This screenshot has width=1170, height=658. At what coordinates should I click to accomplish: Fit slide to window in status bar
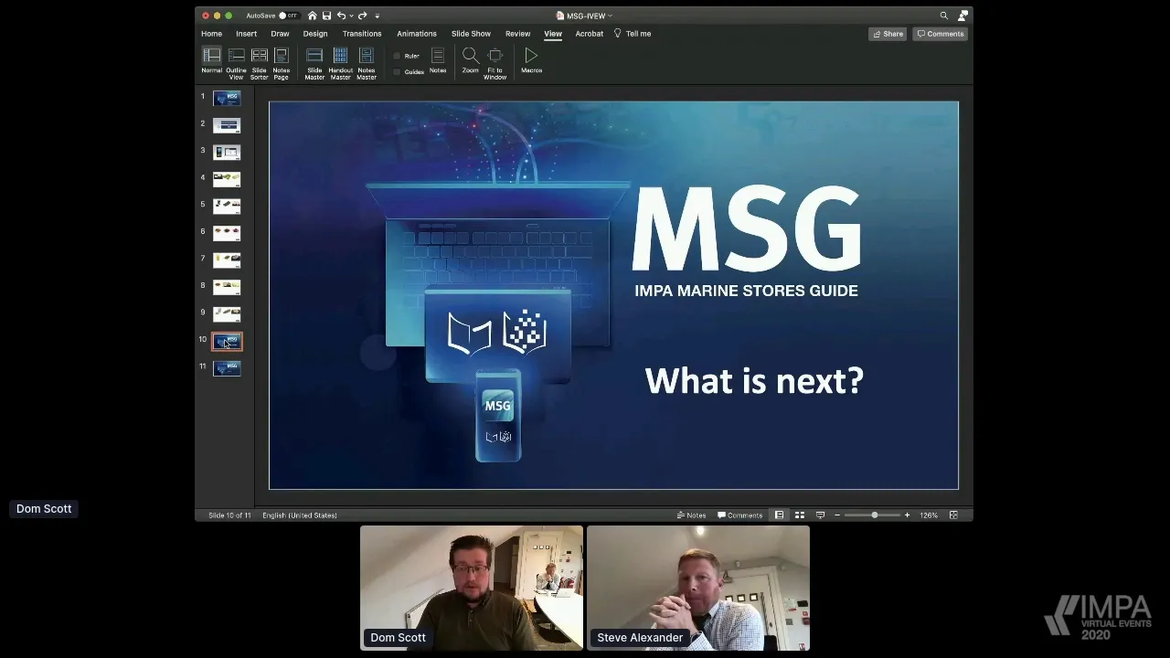pos(953,515)
